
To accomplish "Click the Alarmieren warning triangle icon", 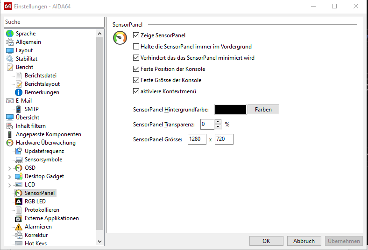I will click(x=19, y=227).
